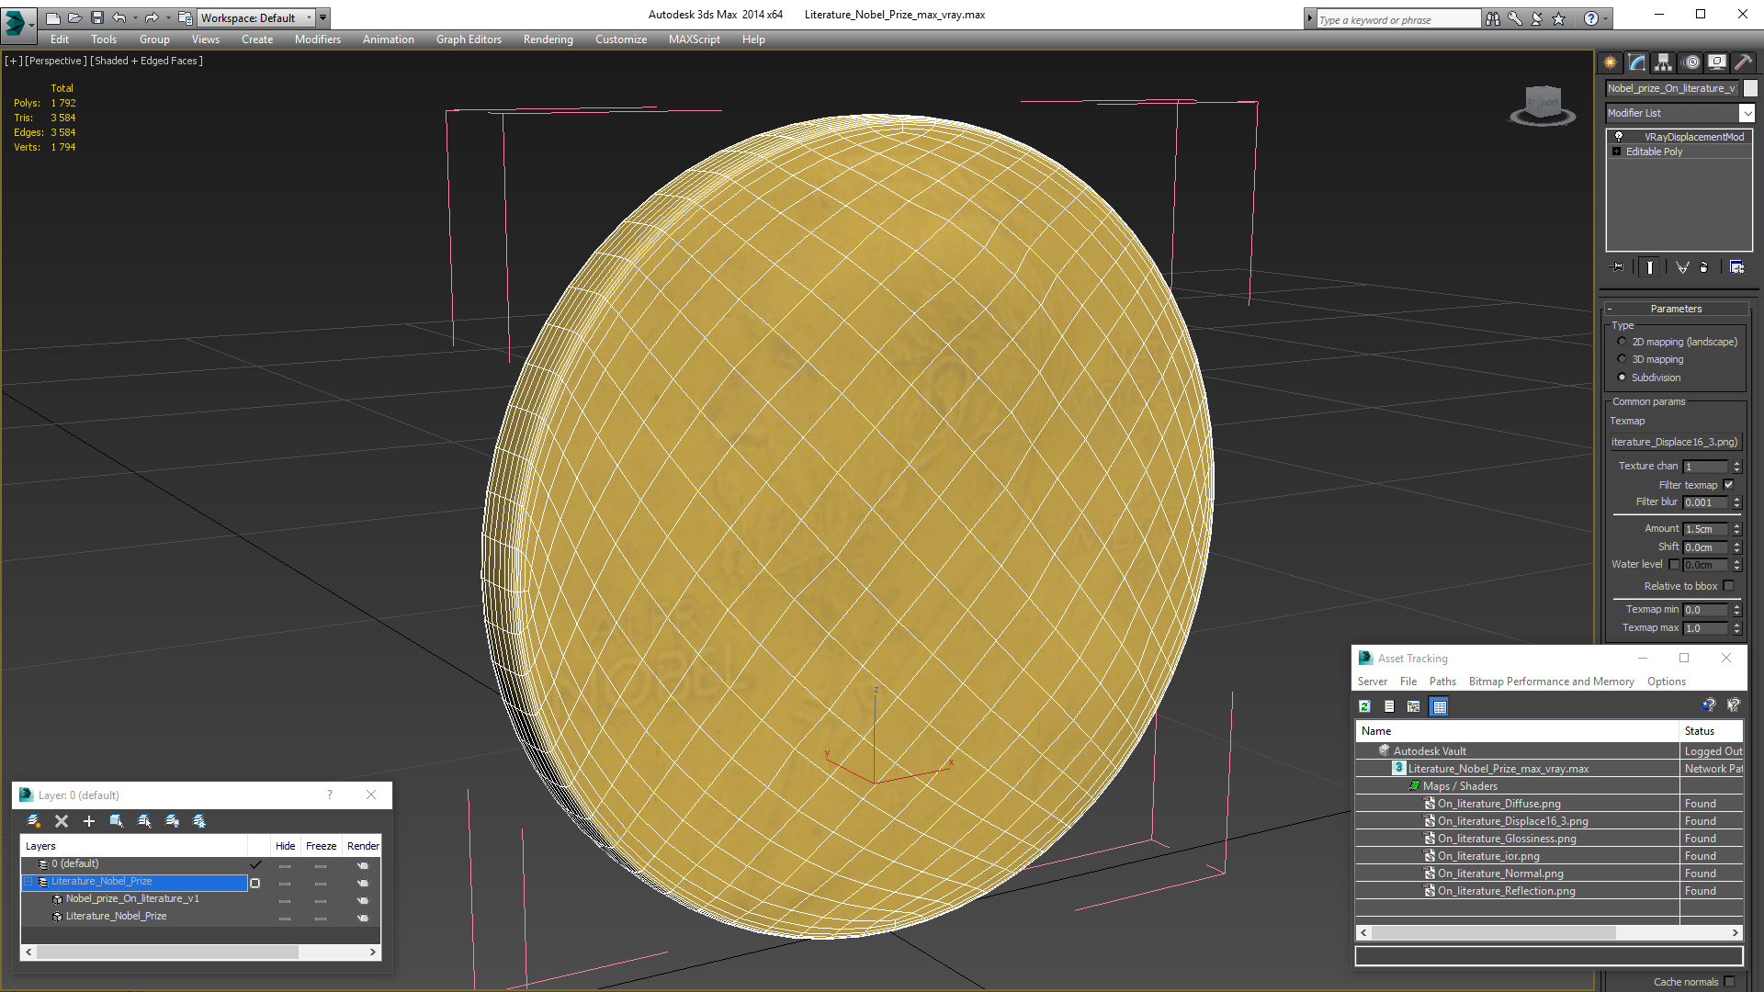Viewport: 1764px width, 992px height.
Task: Select 2D mapping (landscape) radio button
Action: click(1623, 342)
